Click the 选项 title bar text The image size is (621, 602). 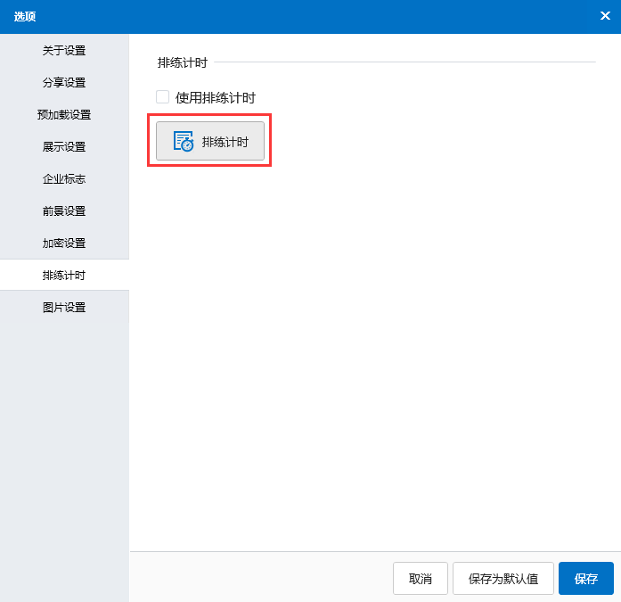25,17
